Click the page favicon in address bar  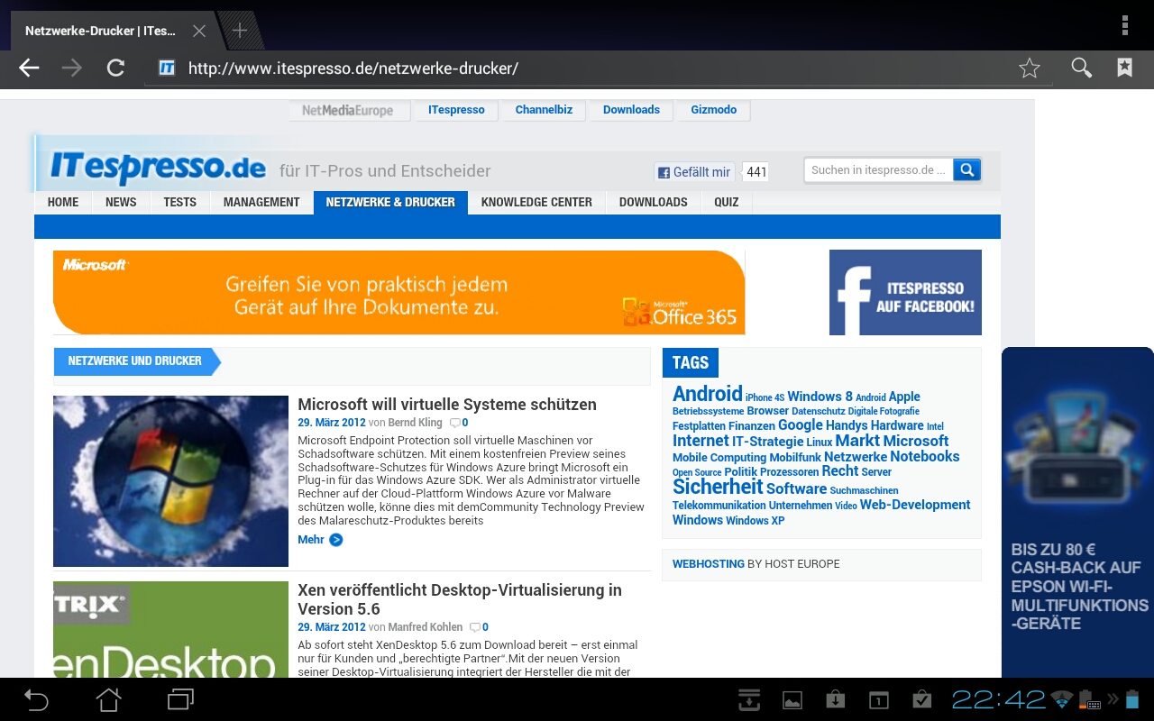[x=167, y=68]
